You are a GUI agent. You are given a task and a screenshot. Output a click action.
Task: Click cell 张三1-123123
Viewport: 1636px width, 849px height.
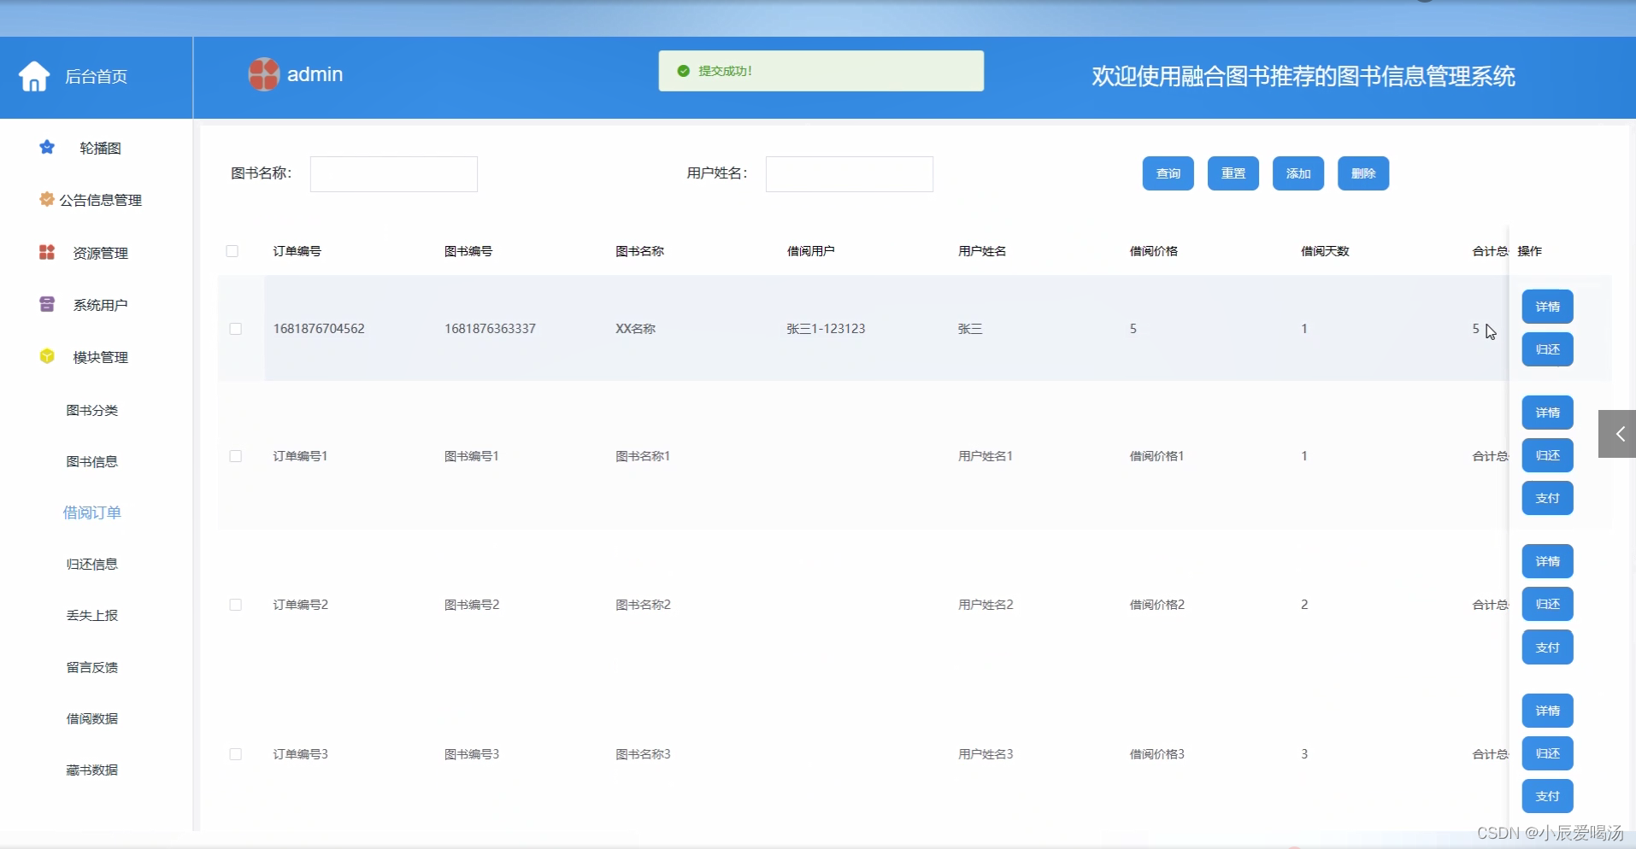pyautogui.click(x=826, y=329)
